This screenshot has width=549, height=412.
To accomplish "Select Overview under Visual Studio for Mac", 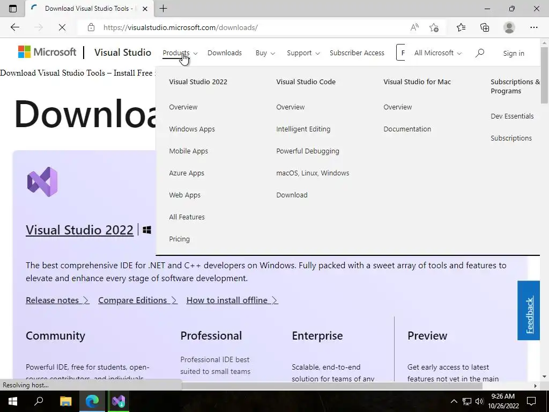I will pos(397,107).
